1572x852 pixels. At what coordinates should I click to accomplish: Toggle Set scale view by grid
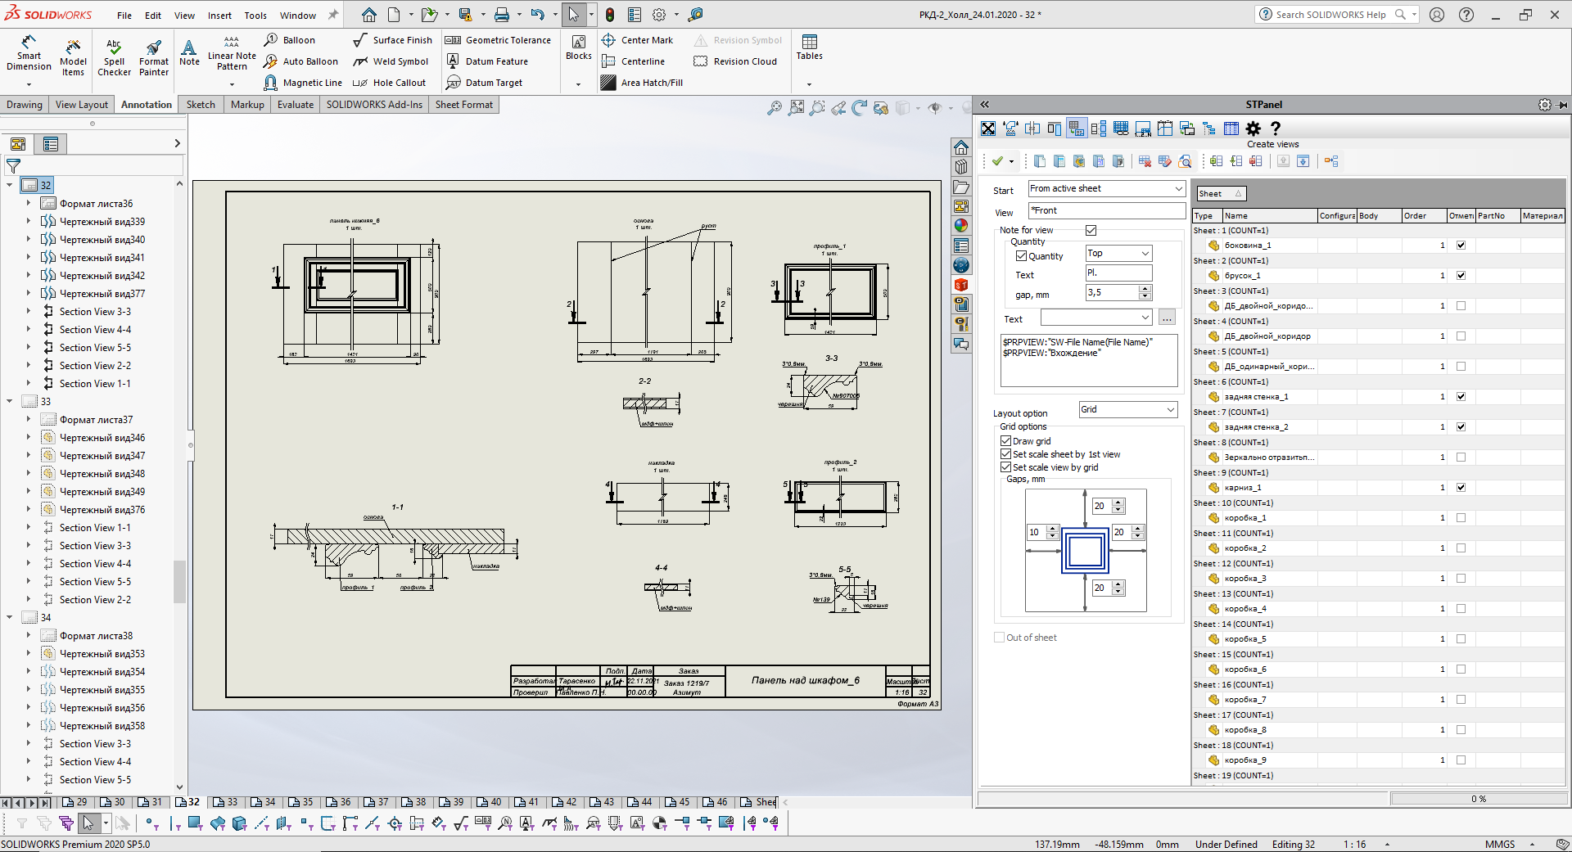click(1005, 467)
